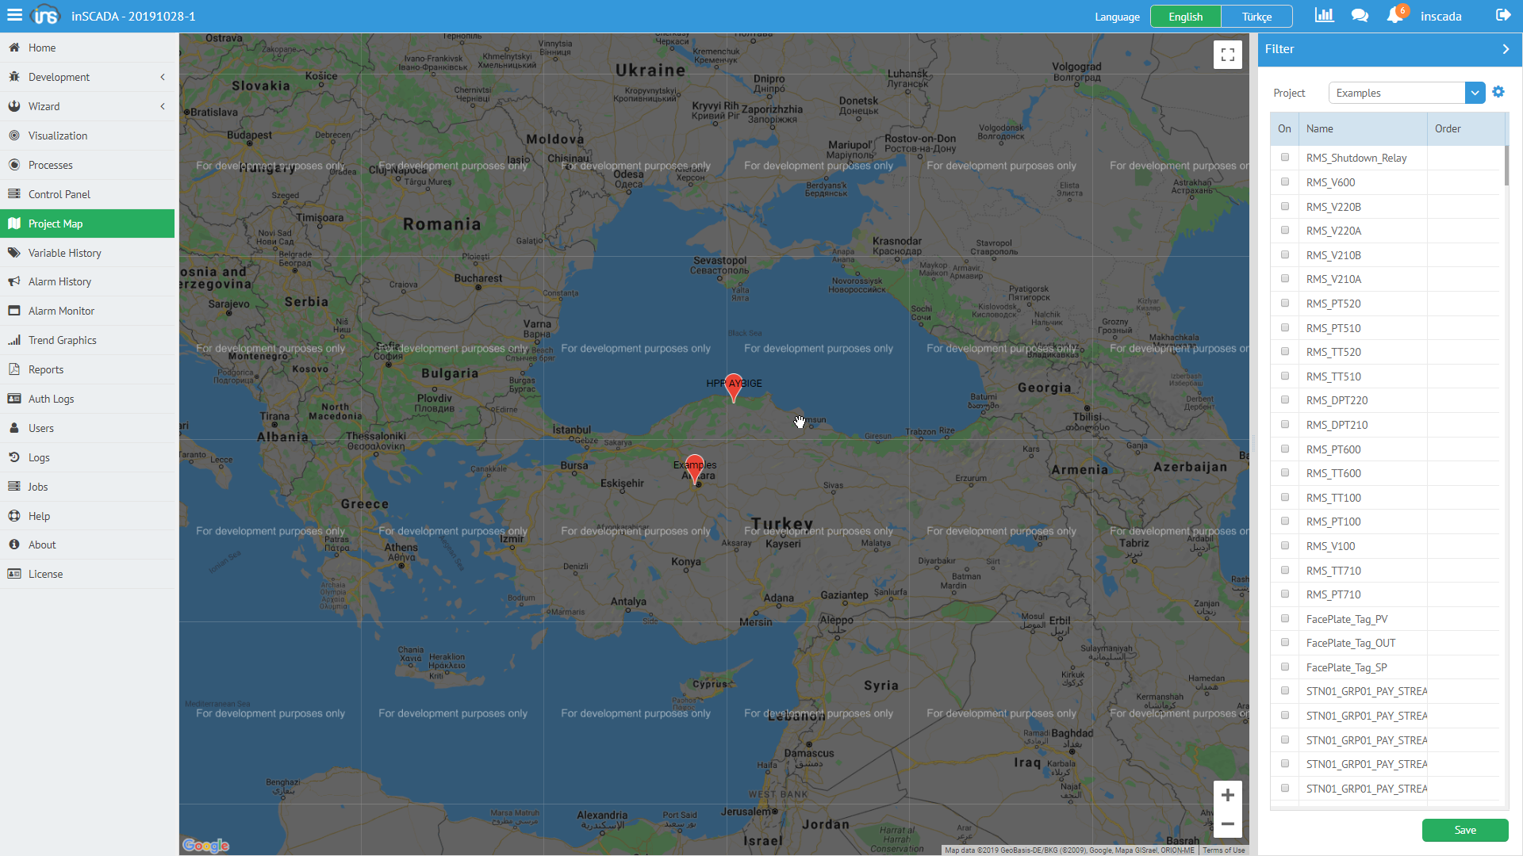1523x856 pixels.
Task: Click the Variable History tag icon
Action: coord(14,253)
